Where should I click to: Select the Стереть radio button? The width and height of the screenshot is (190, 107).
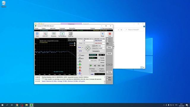click(x=98, y=69)
